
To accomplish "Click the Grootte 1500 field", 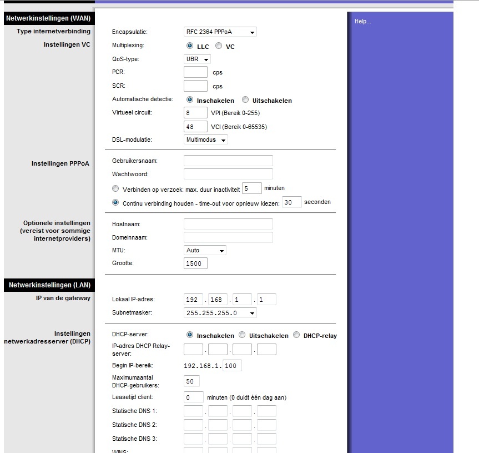I will [x=195, y=263].
